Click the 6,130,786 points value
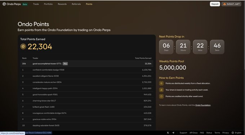This screenshot has width=245, height=135. [x=147, y=70]
